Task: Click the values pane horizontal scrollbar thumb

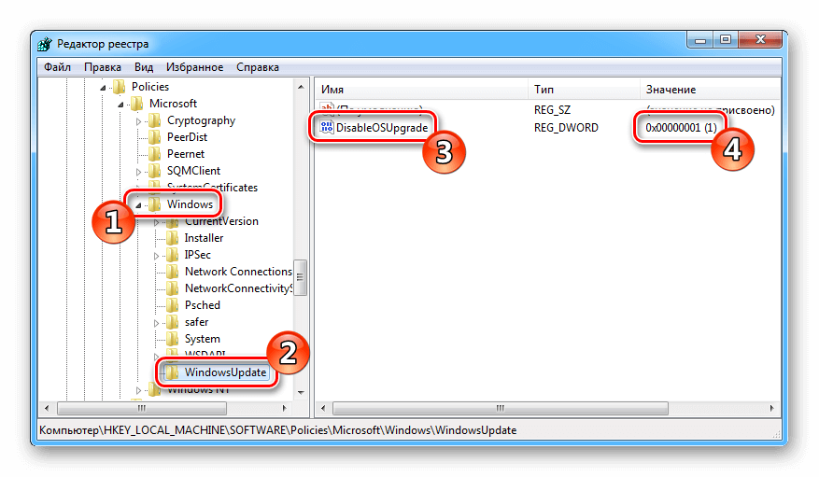Action: point(501,408)
